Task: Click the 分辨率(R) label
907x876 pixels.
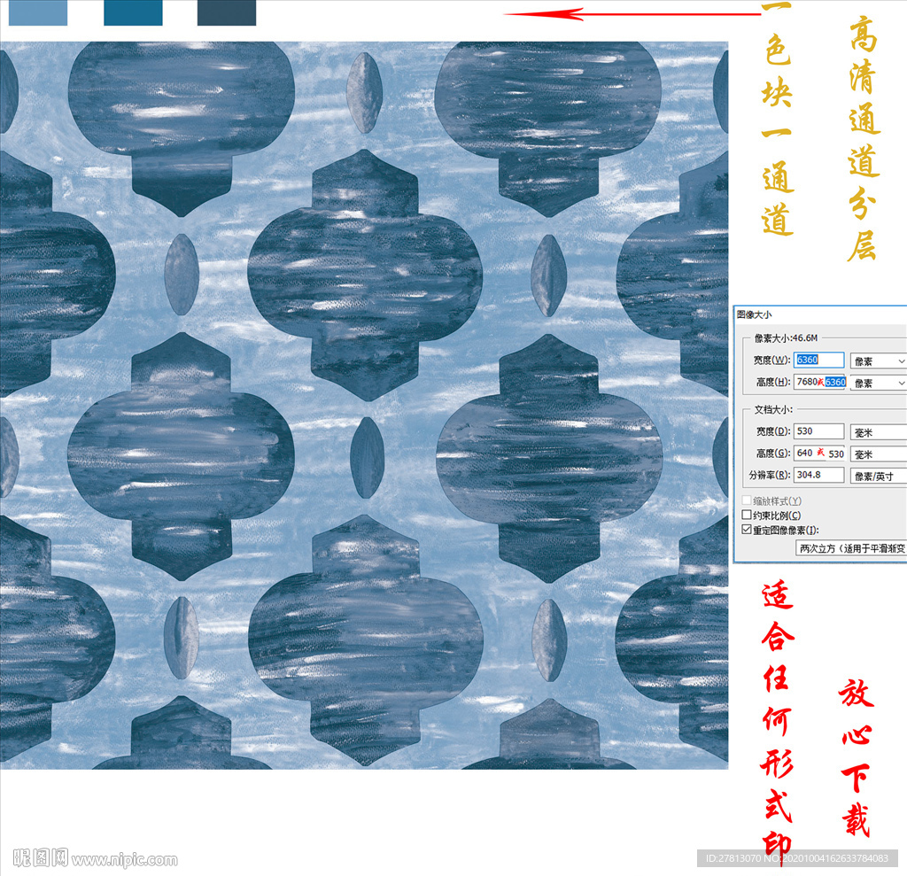Action: 770,475
